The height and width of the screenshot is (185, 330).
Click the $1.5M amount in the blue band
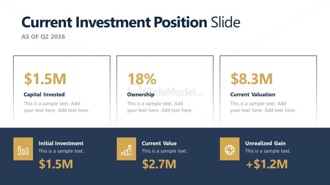(56, 164)
